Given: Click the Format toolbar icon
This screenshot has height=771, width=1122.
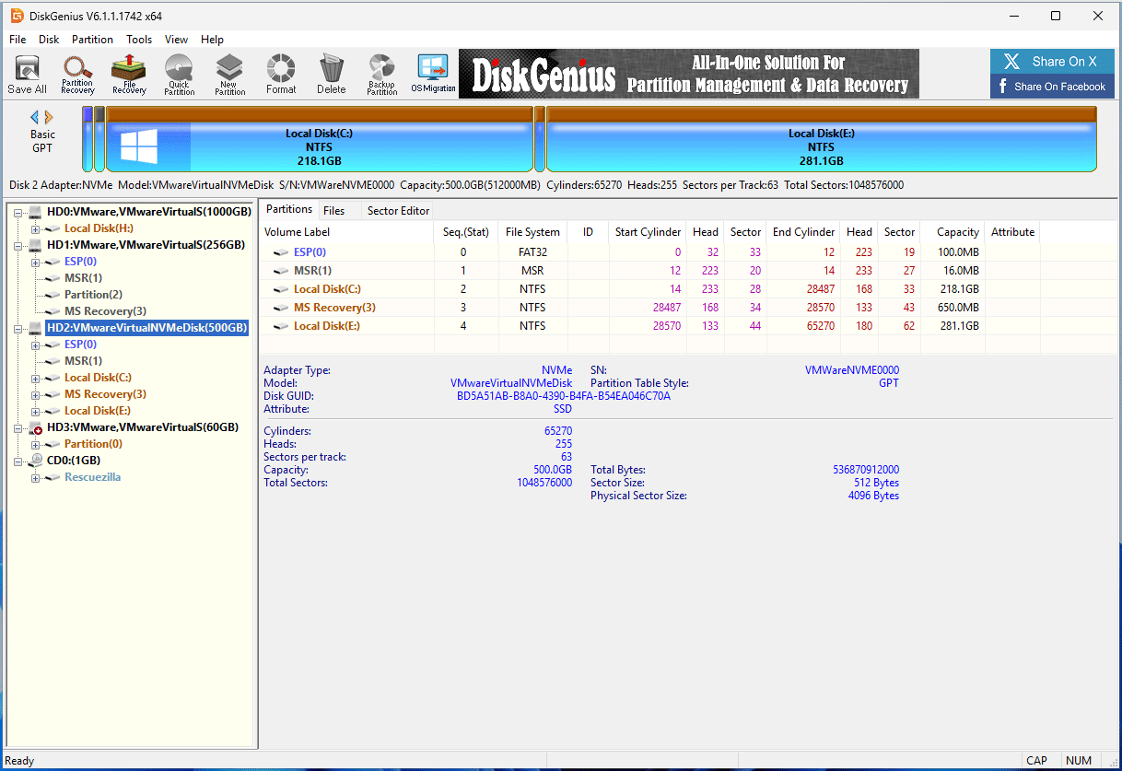Looking at the screenshot, I should point(281,75).
